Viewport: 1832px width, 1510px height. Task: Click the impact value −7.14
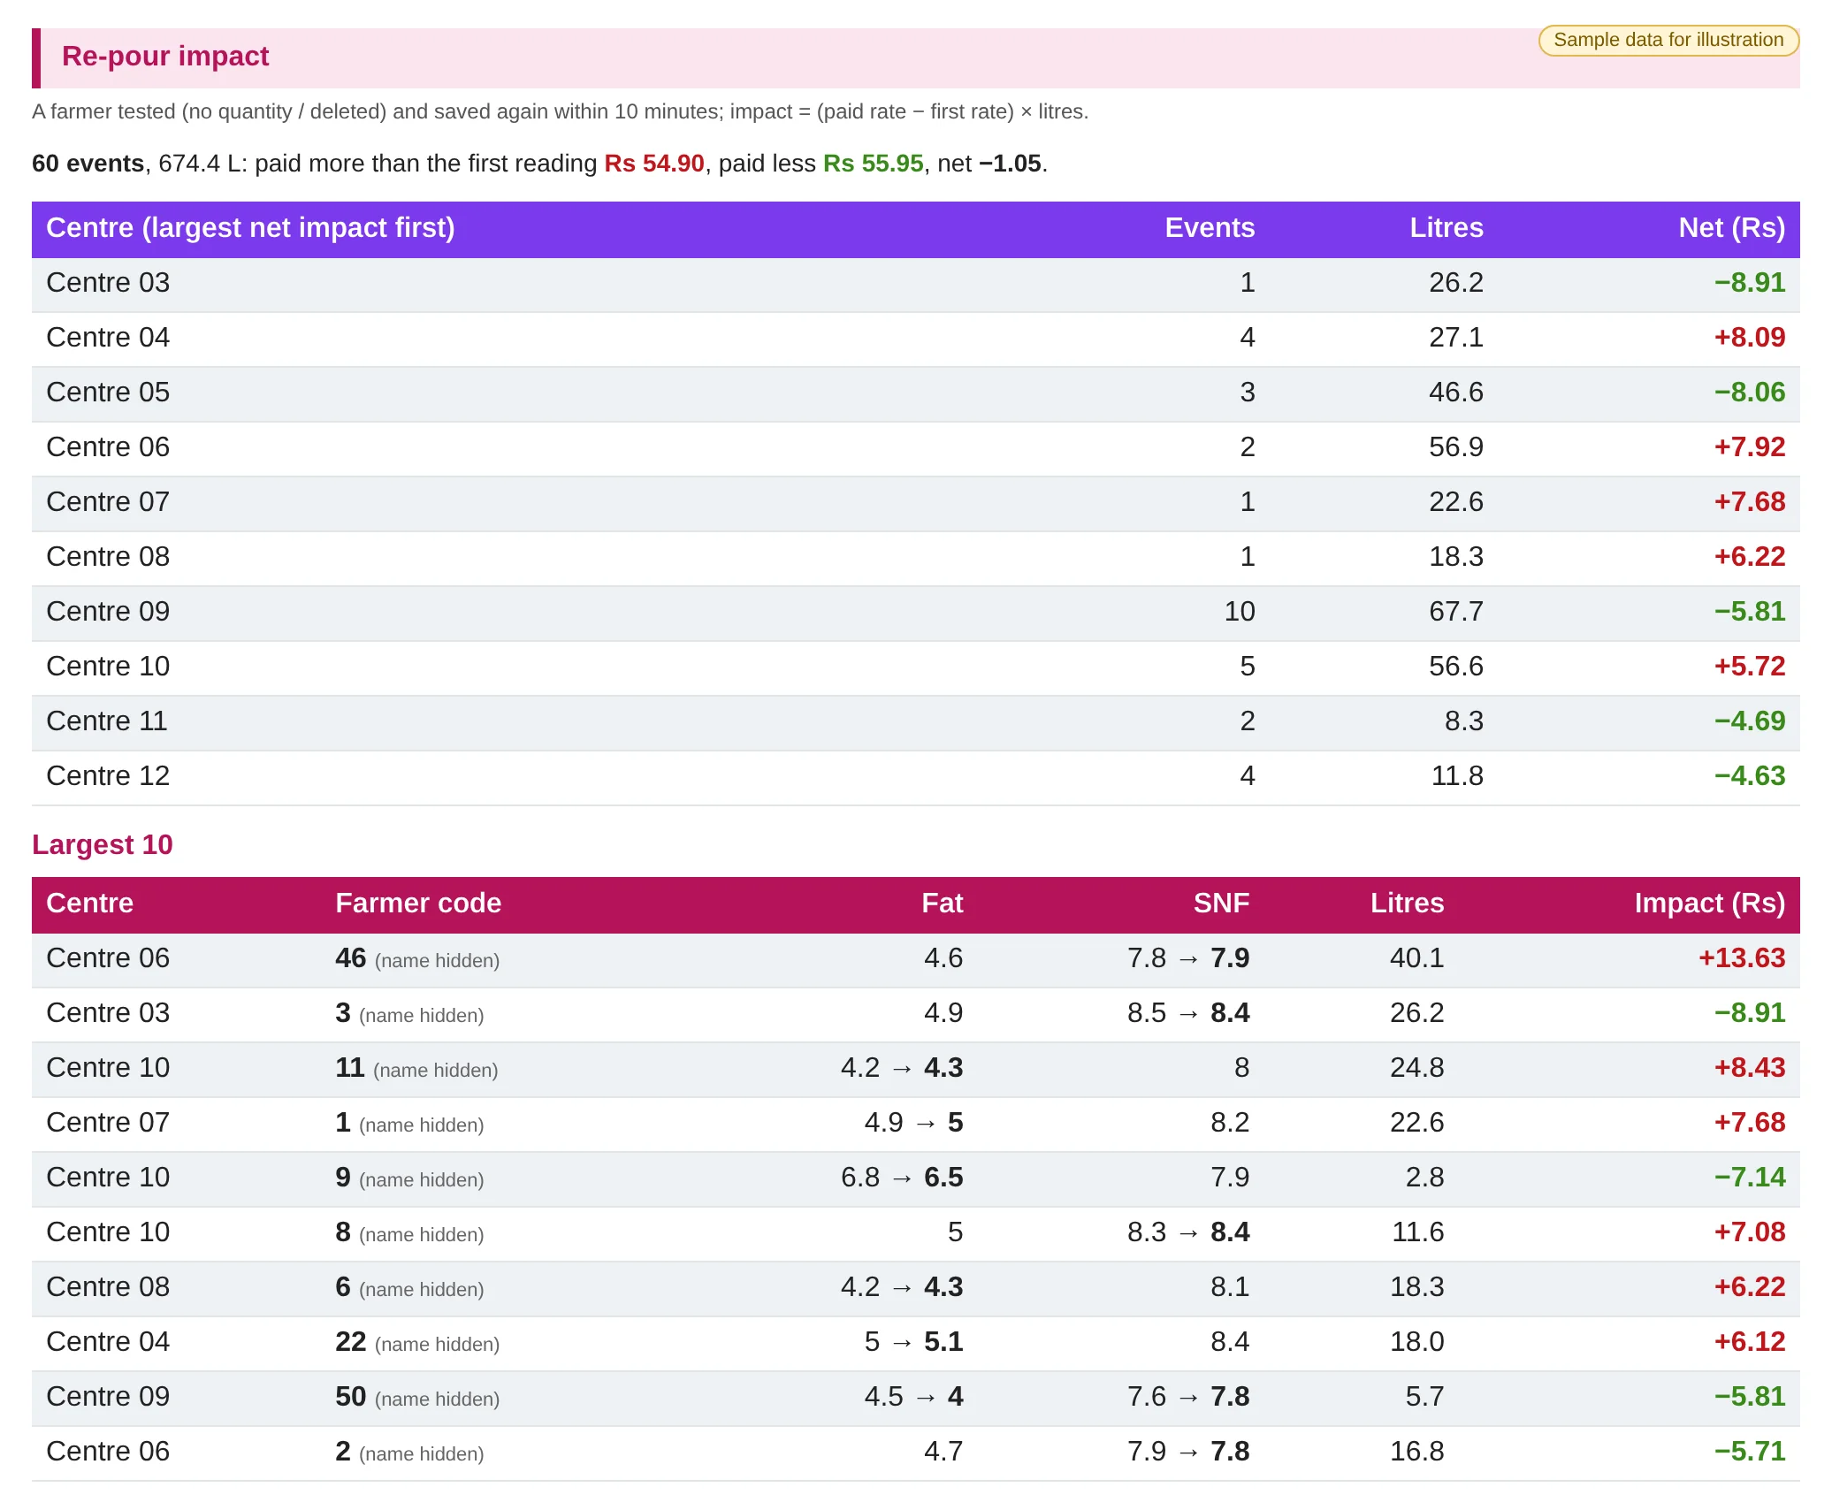coord(1750,1178)
